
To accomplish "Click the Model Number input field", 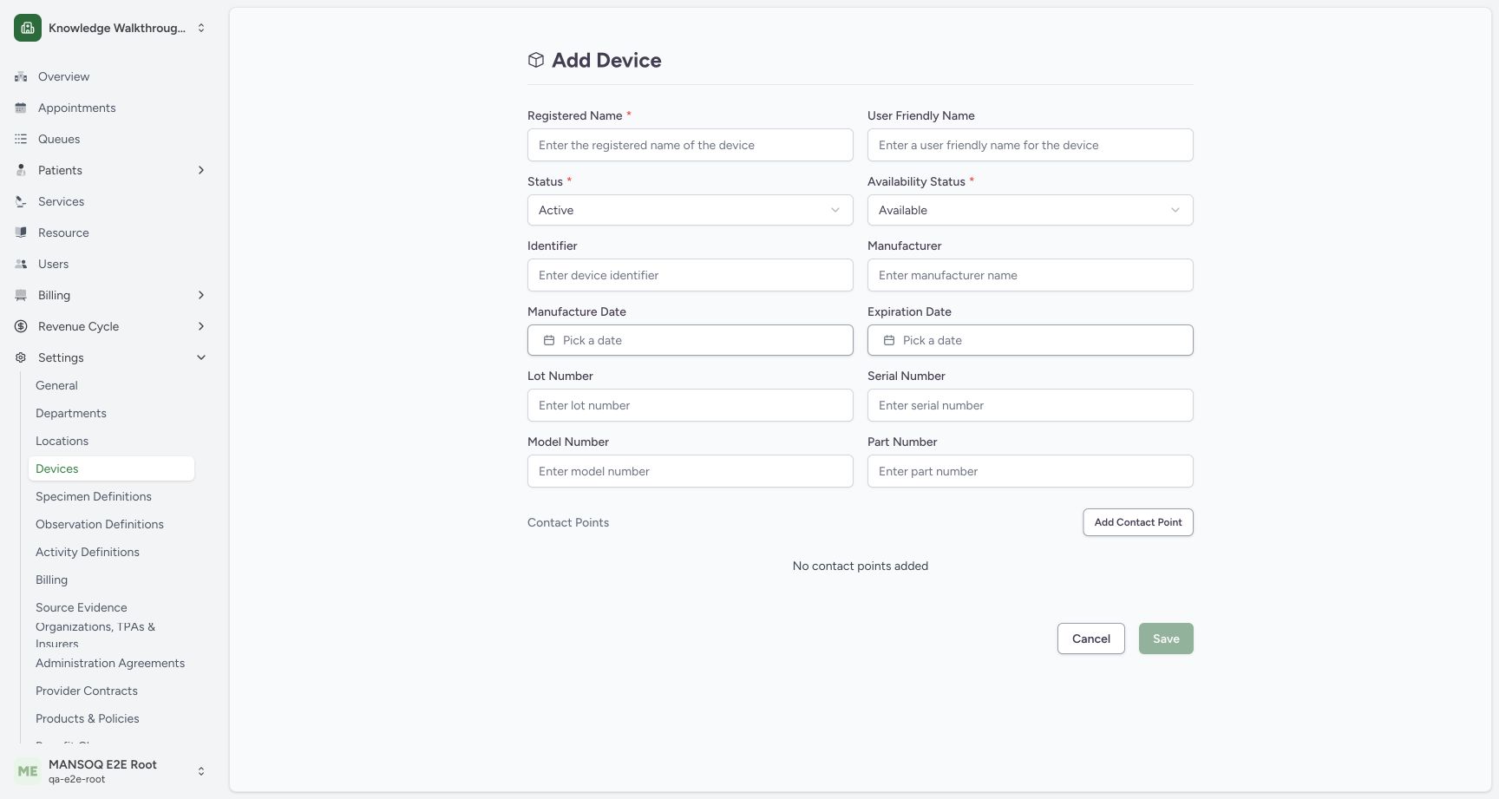I will [x=691, y=471].
